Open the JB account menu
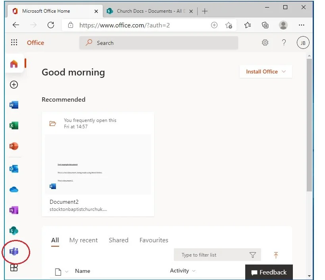 click(303, 43)
